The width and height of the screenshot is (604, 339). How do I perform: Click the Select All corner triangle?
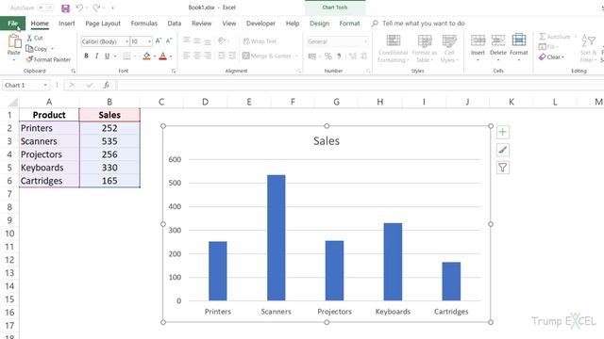click(13, 102)
